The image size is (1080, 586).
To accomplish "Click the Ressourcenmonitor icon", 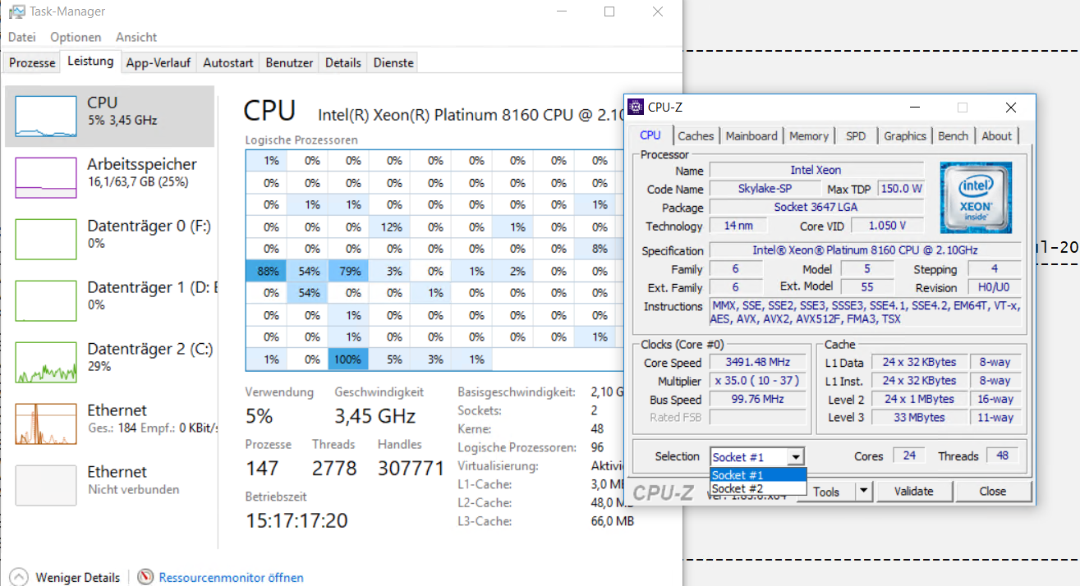I will 145,577.
